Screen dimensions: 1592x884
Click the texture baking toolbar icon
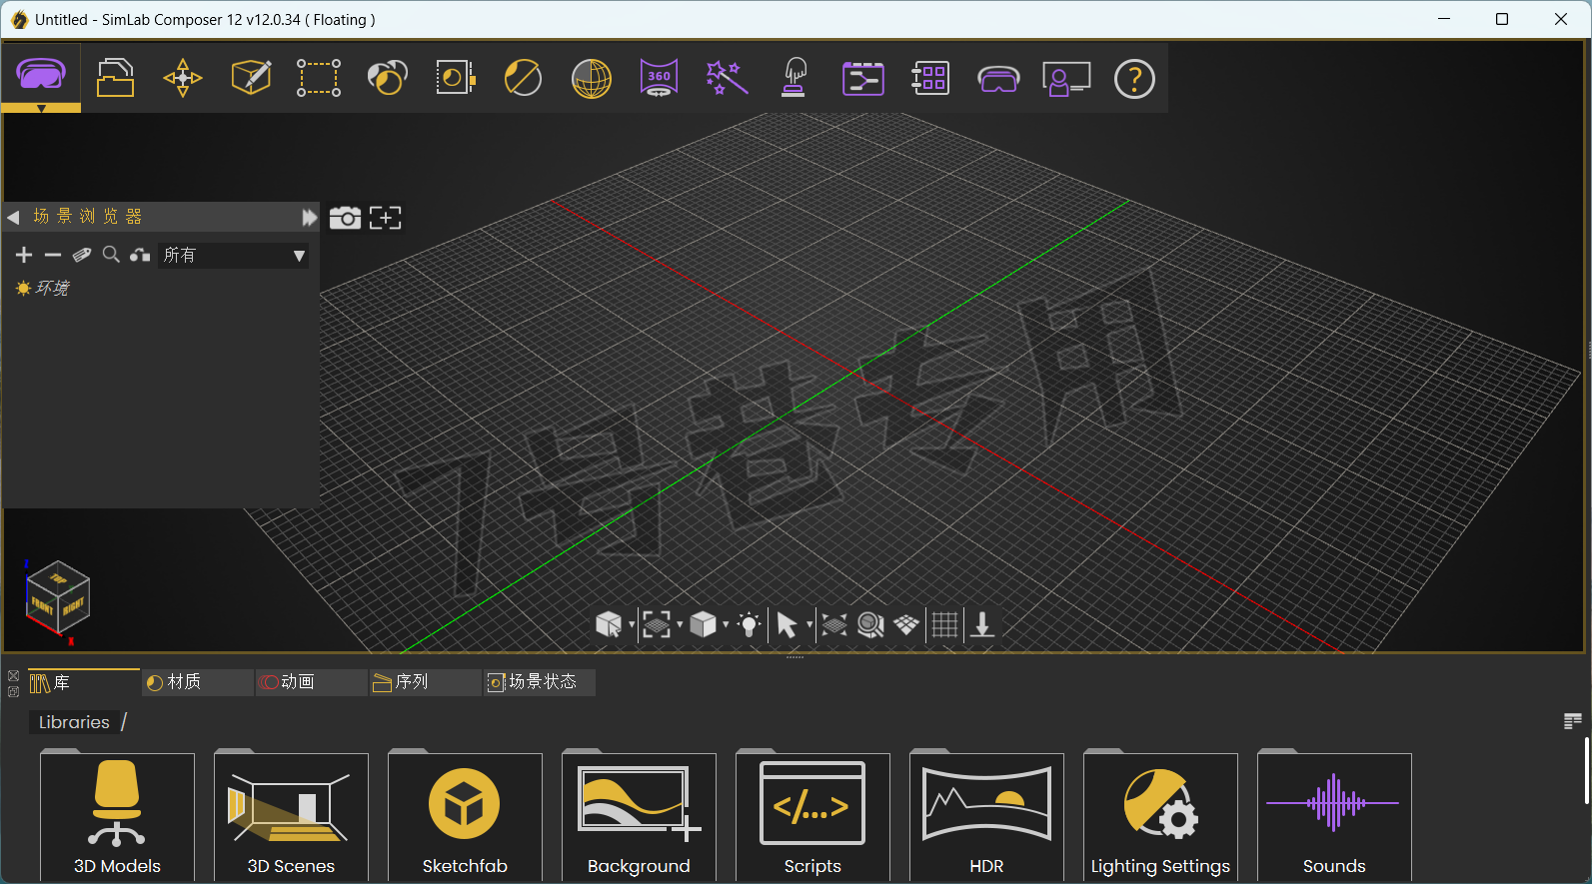tap(455, 77)
